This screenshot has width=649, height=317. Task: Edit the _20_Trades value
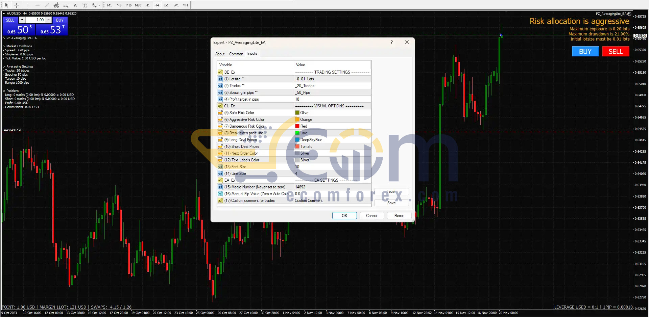(332, 86)
